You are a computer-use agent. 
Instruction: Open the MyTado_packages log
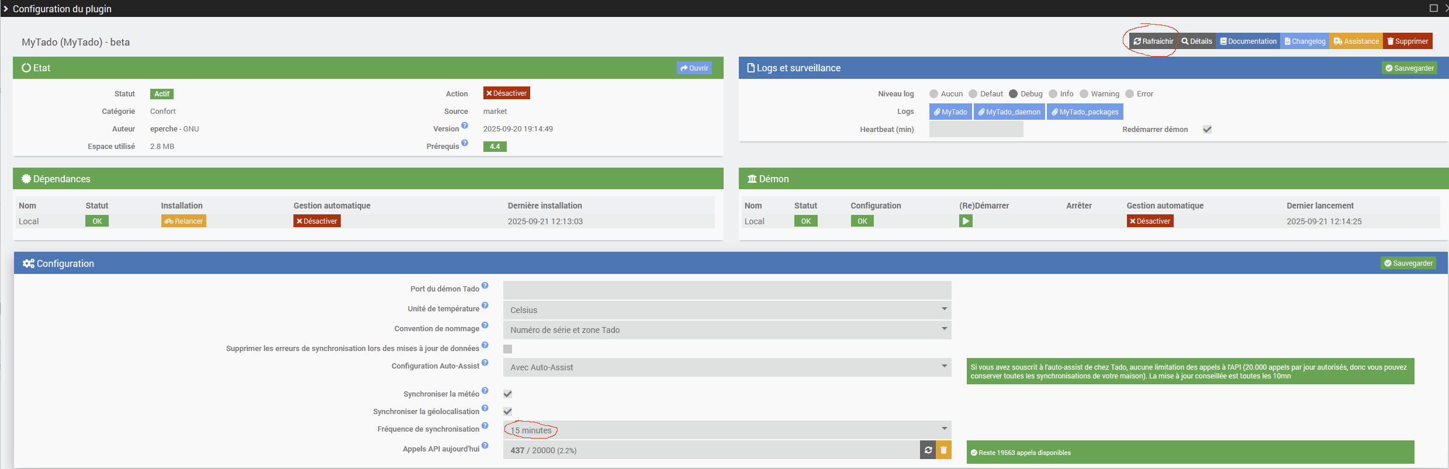click(1085, 112)
